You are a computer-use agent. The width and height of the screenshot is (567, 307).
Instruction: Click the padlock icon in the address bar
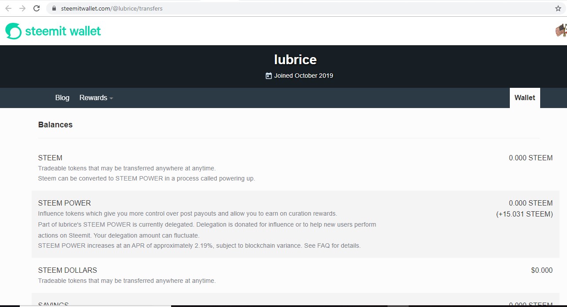tap(54, 8)
